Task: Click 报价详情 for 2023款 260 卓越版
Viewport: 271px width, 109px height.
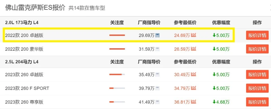Action: (x=257, y=75)
